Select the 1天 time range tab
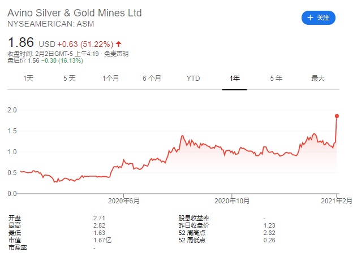This screenshot has height=257, width=357. (x=28, y=79)
